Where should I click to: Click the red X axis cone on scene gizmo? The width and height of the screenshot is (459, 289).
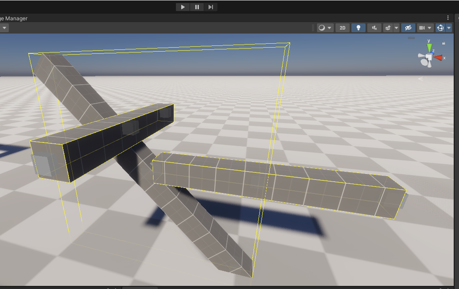(438, 56)
